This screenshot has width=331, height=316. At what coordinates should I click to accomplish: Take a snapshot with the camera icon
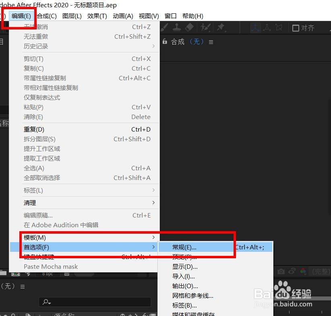coord(281,271)
